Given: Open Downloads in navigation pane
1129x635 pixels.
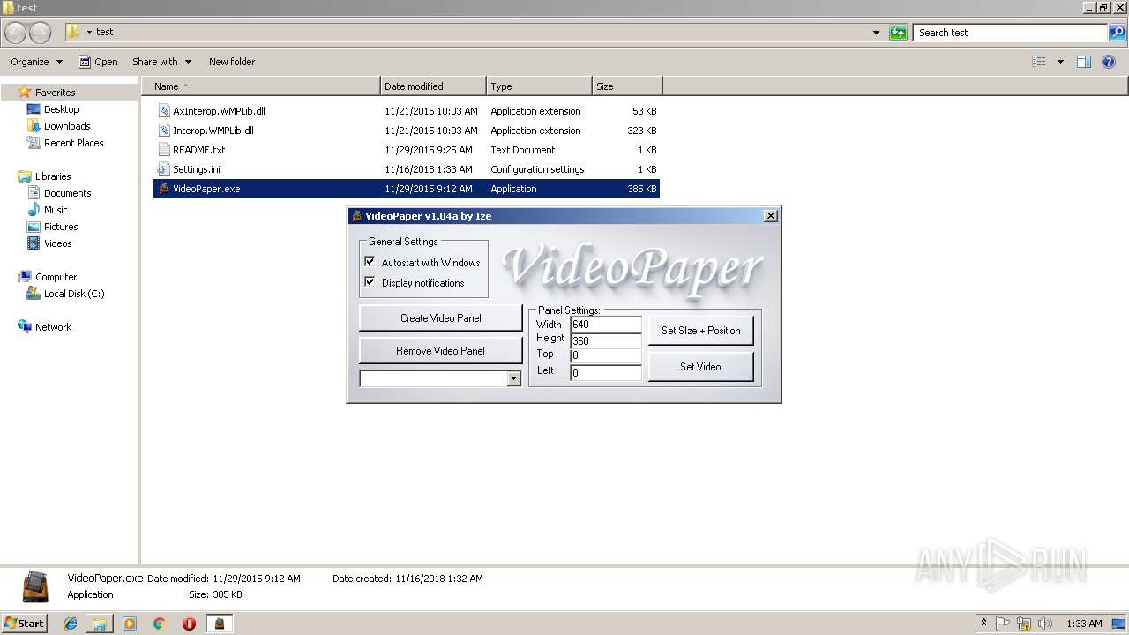Looking at the screenshot, I should [x=67, y=126].
